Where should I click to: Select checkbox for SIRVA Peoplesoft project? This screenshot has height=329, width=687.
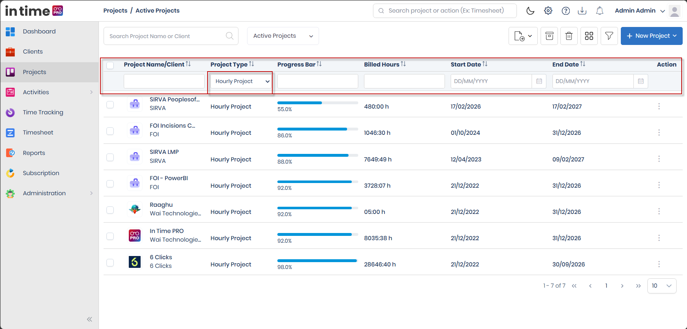click(x=110, y=105)
